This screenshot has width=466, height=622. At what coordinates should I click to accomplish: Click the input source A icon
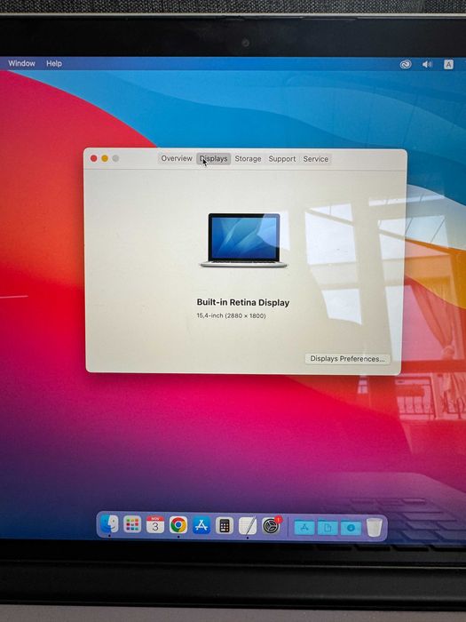tap(448, 64)
